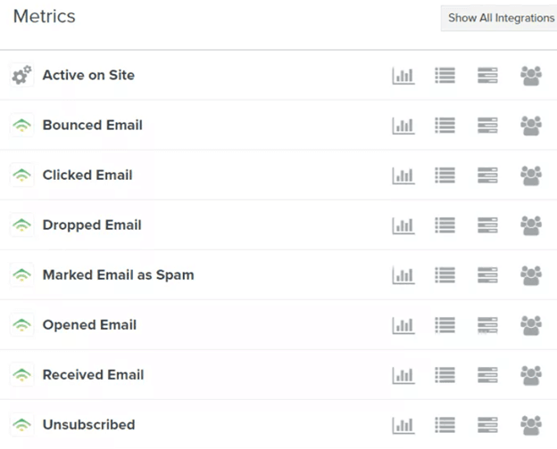Open bar chart for Active on Site

tap(403, 76)
